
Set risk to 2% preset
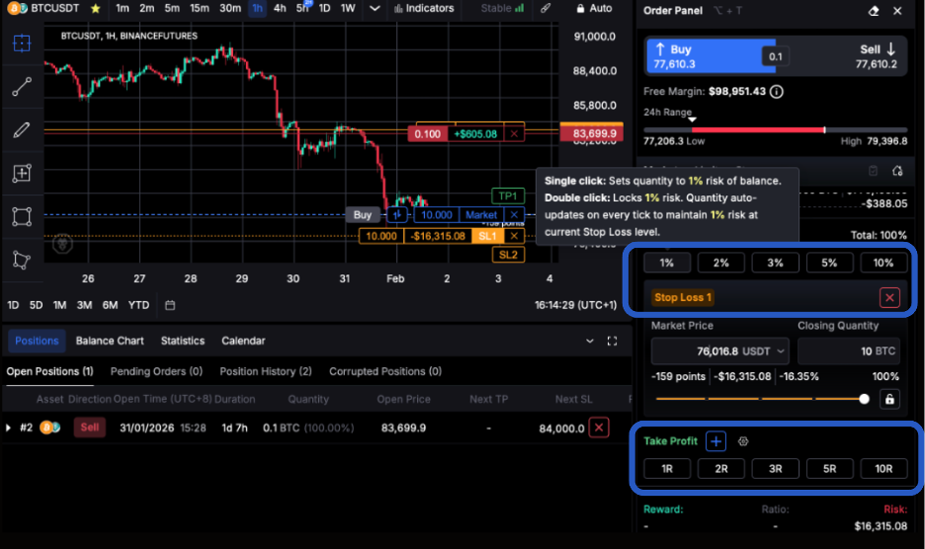720,263
